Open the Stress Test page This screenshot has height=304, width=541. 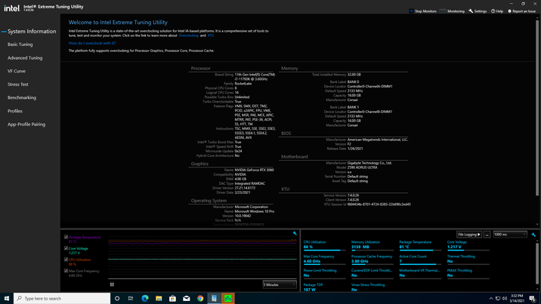pos(18,84)
